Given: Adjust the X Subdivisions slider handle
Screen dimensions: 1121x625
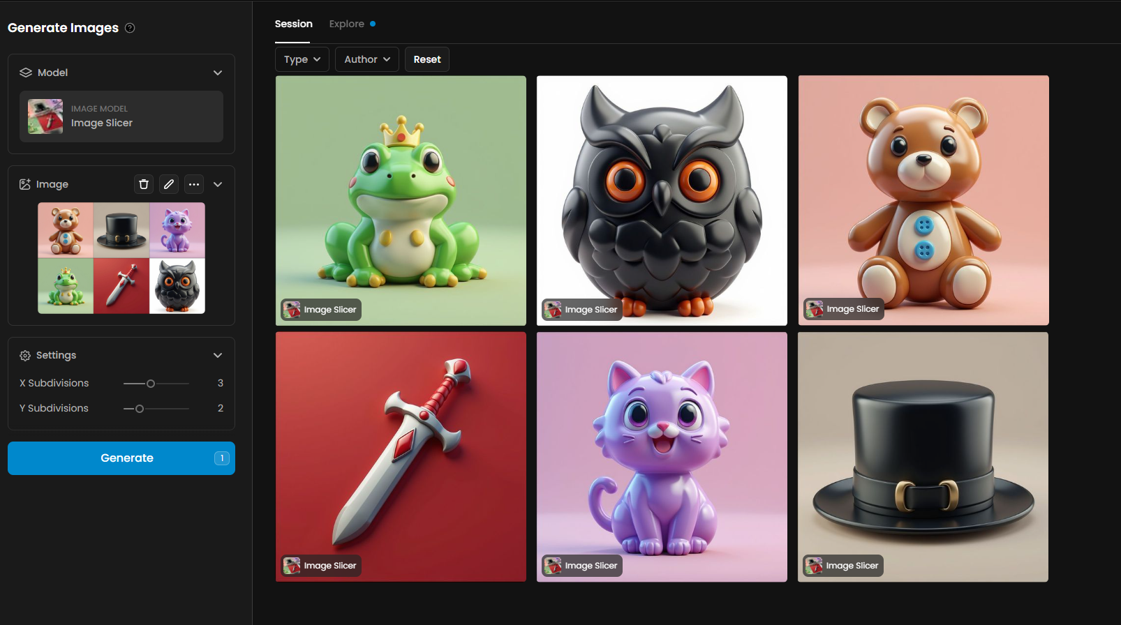Looking at the screenshot, I should coord(151,384).
